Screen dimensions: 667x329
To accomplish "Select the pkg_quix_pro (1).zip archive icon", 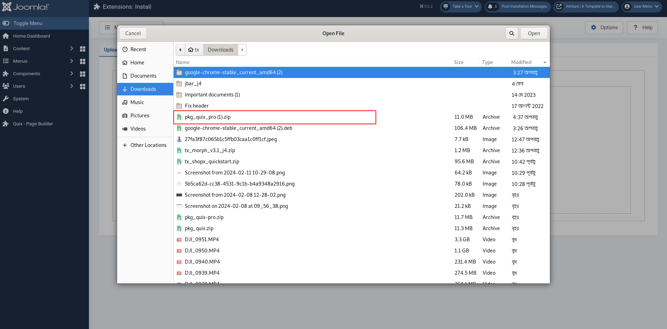I will pos(179,117).
